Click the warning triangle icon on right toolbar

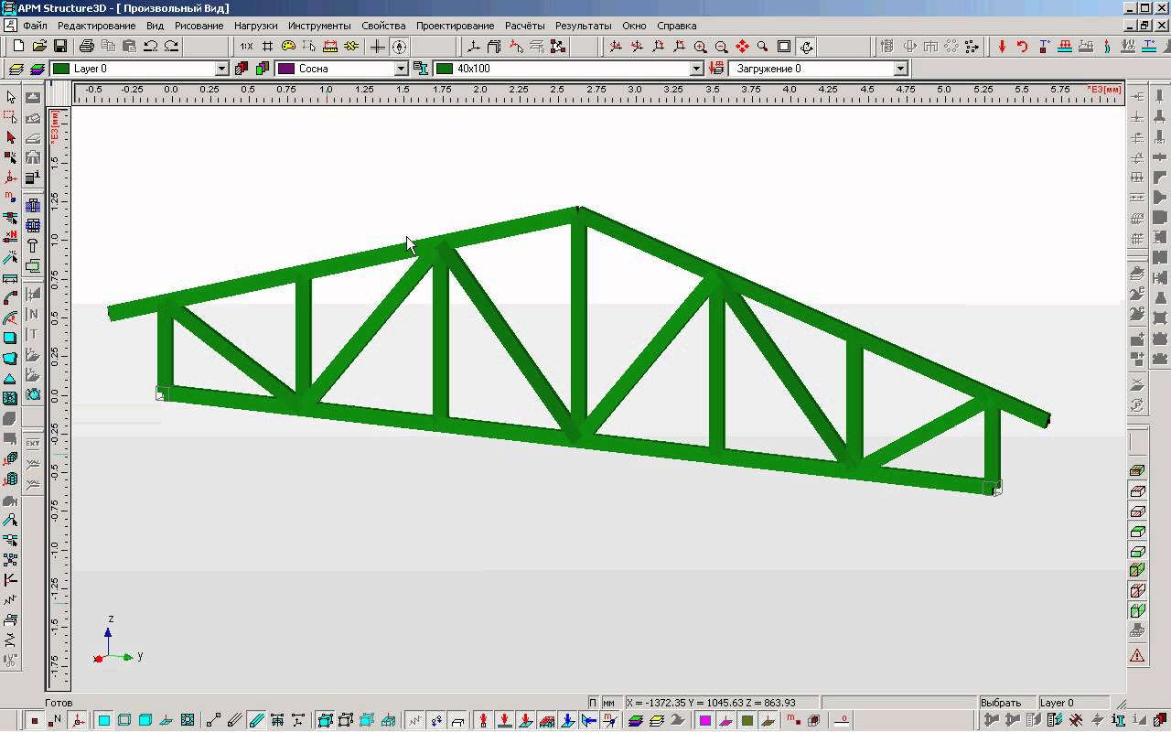tap(1137, 655)
